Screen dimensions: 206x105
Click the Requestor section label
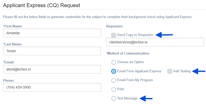click(x=114, y=26)
